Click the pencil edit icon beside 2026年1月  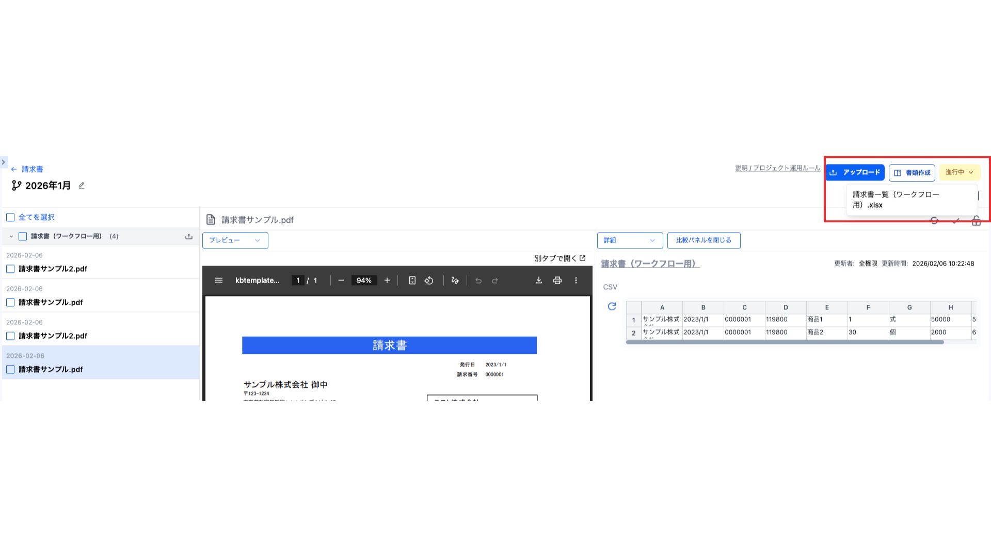point(82,186)
